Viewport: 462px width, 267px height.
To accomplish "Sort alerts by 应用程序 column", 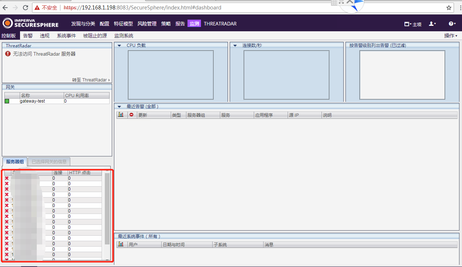I will click(271, 115).
